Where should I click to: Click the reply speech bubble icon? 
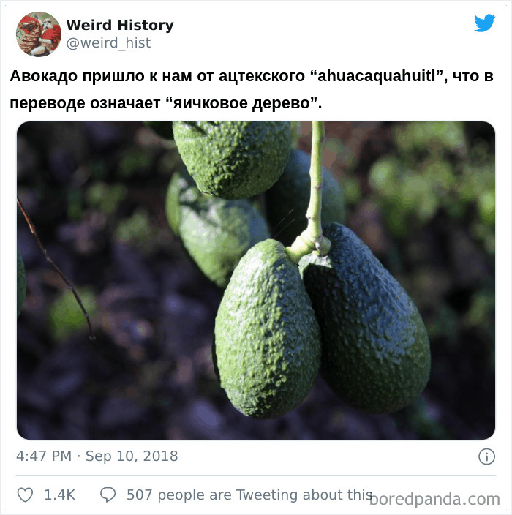click(x=108, y=495)
